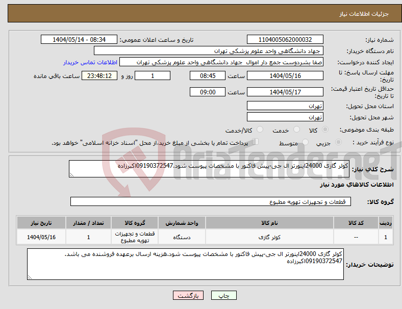Viewport: 402px width, 309px height.
Task: Click the گروه کالا field
Action: 211,201
